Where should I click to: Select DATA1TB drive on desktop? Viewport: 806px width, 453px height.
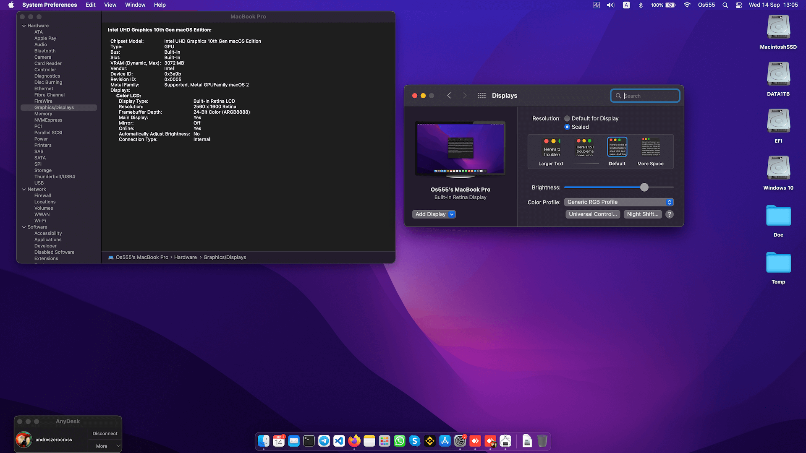click(x=778, y=79)
